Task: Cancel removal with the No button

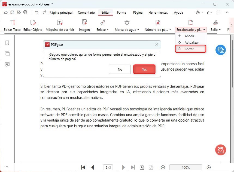Action: (120, 69)
